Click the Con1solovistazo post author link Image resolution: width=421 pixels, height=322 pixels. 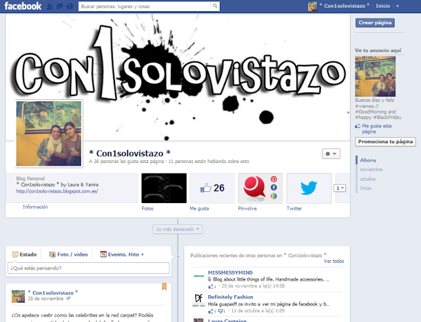click(53, 292)
